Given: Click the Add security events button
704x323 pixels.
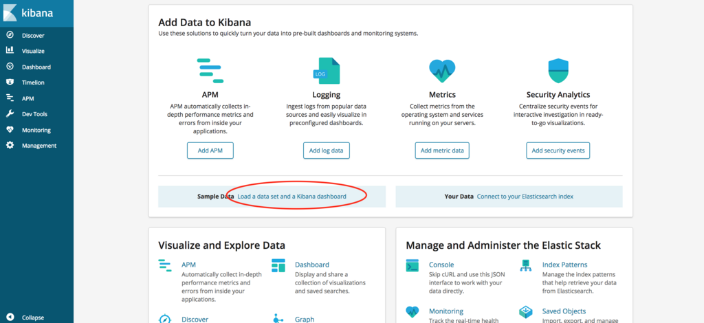Looking at the screenshot, I should [558, 151].
